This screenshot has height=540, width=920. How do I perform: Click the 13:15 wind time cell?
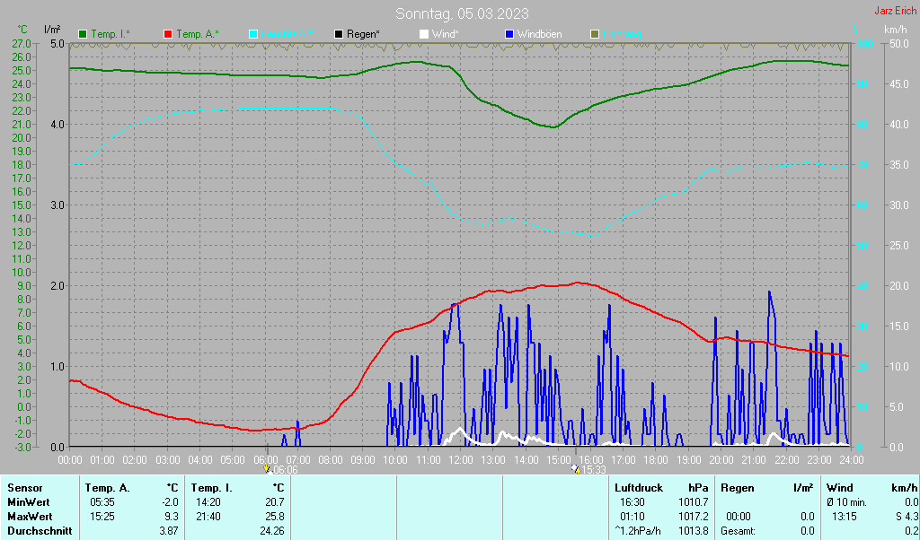pyautogui.click(x=843, y=518)
